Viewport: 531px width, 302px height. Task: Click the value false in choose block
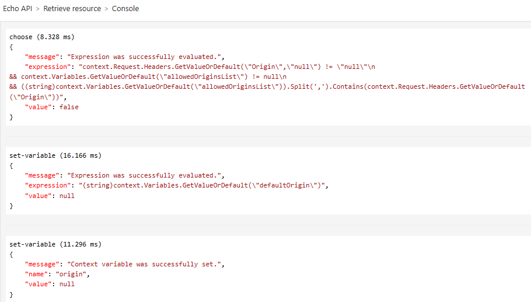(x=69, y=107)
